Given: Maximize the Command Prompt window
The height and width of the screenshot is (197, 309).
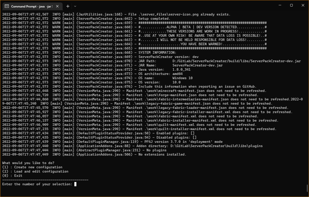Looking at the screenshot, I should pyautogui.click(x=291, y=5).
